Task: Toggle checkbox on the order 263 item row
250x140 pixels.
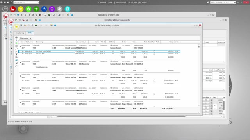Action: pos(154,80)
